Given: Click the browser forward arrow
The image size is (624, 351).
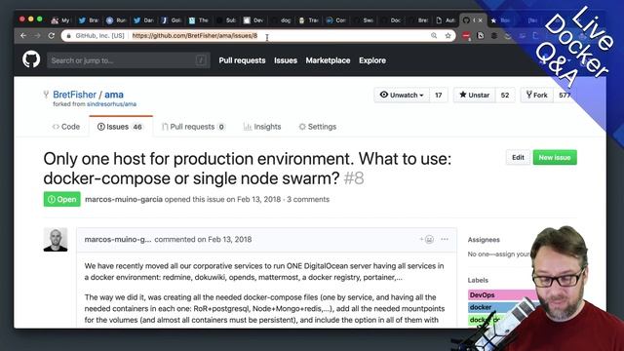Looking at the screenshot, I should click(37, 36).
